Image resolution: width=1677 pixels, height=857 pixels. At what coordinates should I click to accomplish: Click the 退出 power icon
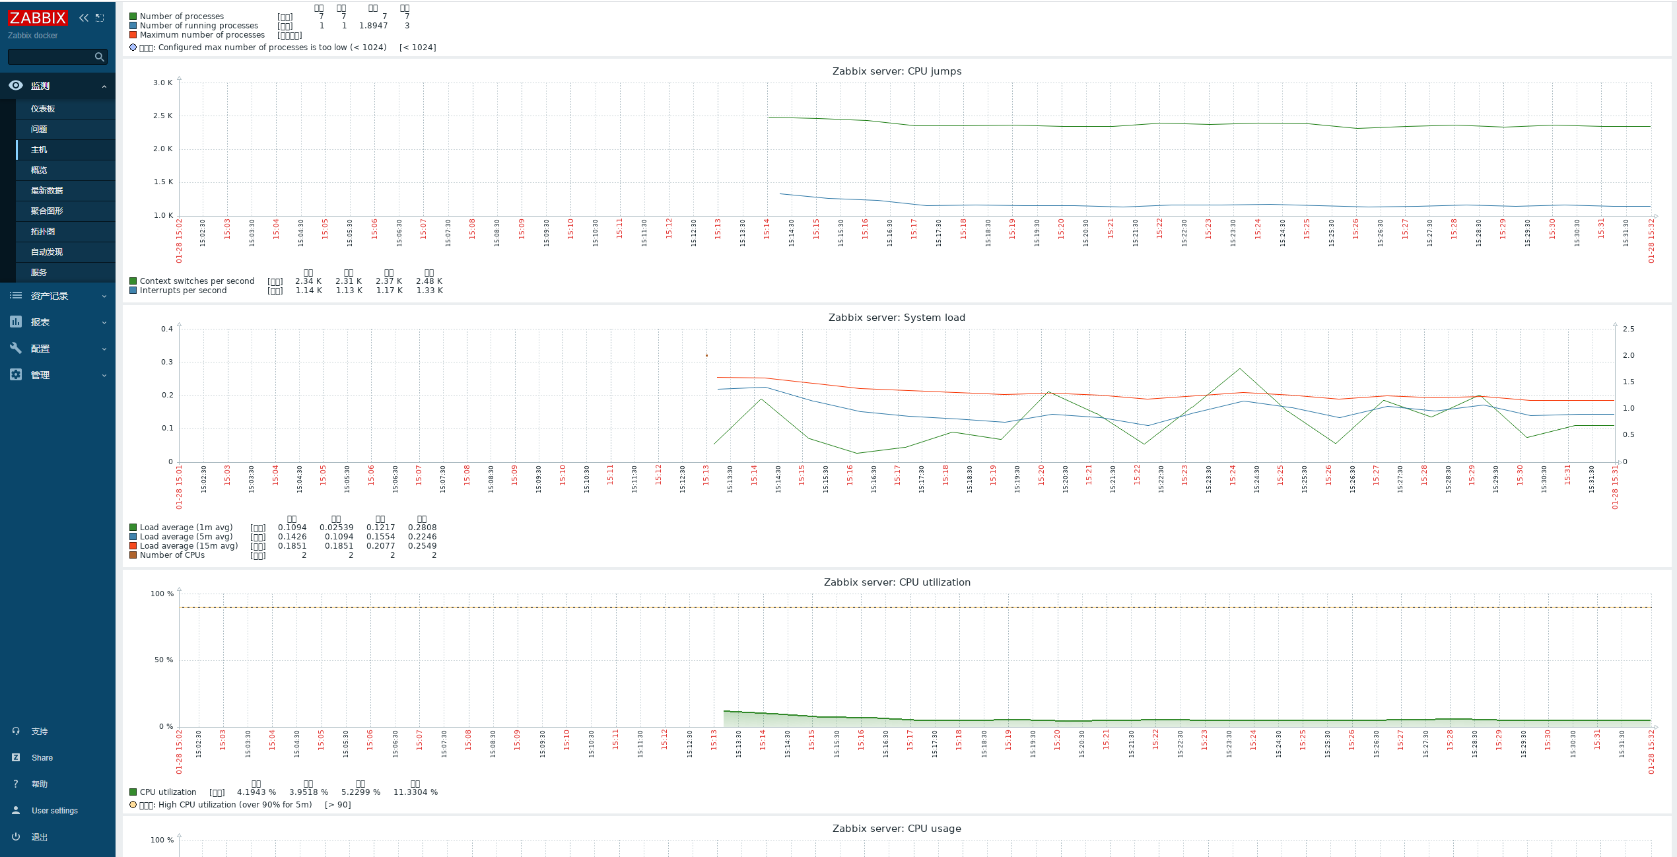[x=16, y=837]
